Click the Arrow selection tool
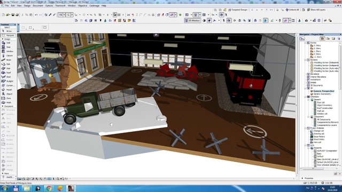Image resolution: width=342 pixels, height=192 pixels. pyautogui.click(x=8, y=31)
